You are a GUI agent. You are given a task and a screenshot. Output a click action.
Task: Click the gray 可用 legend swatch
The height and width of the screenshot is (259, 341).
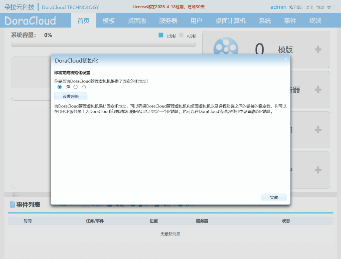tap(181, 35)
